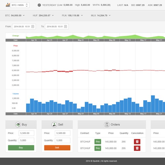The image size is (165, 165).
Task: Click the 2014 © Sputnik footer text
Action: (101, 161)
